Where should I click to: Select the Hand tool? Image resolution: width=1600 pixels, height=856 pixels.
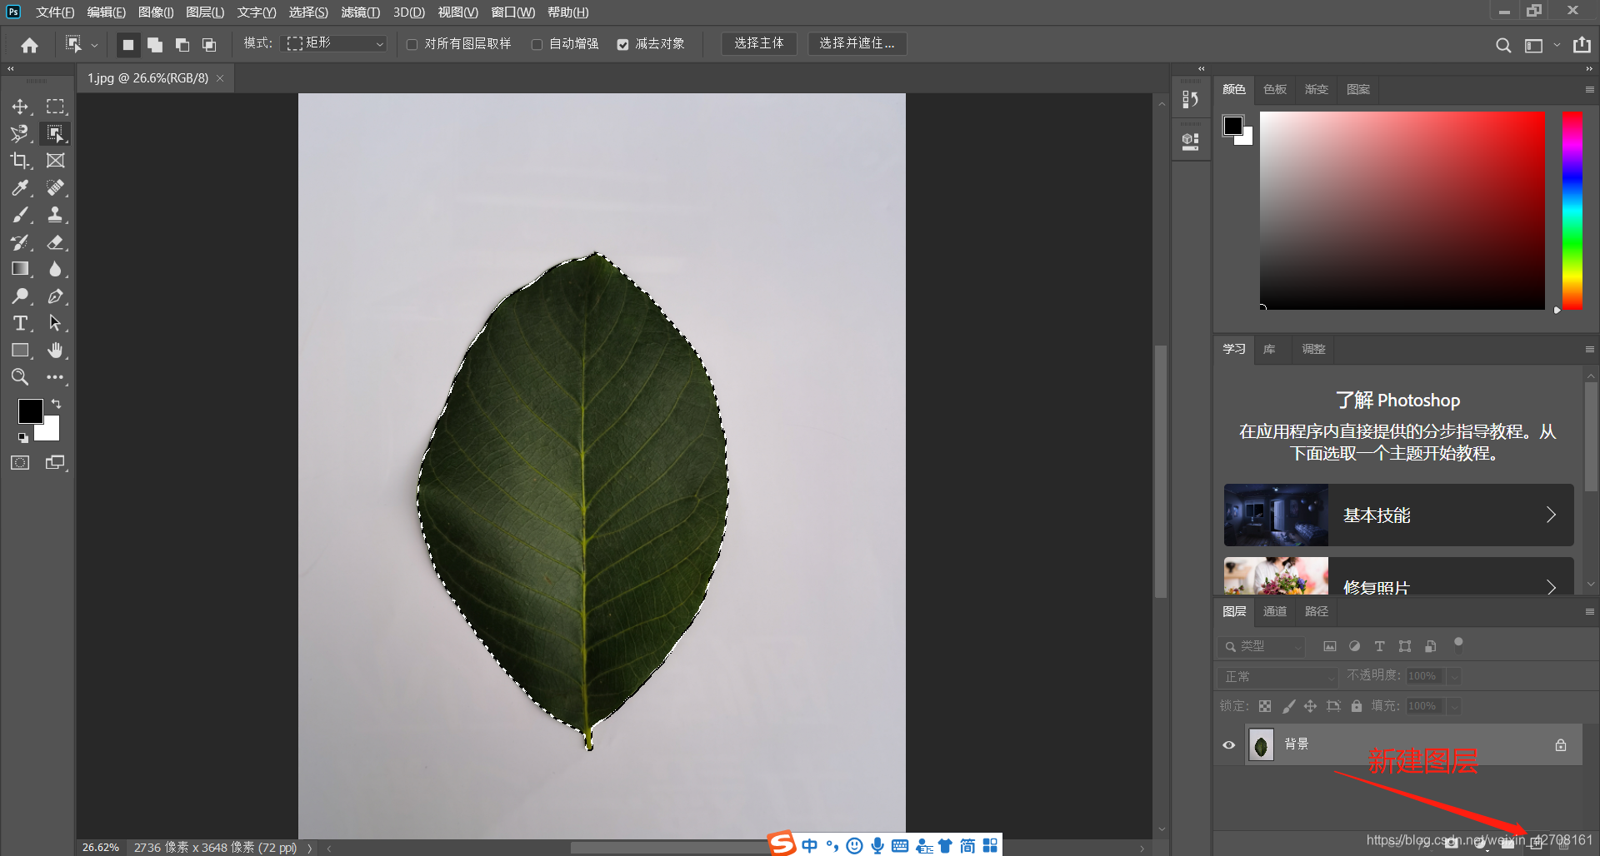55,351
